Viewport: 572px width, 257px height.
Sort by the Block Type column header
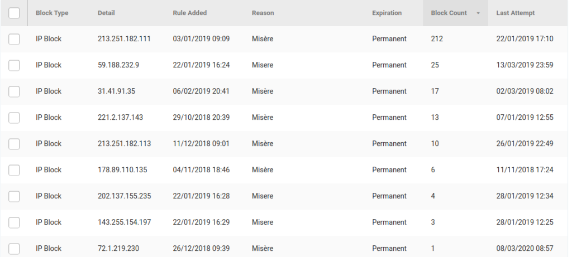click(x=52, y=13)
